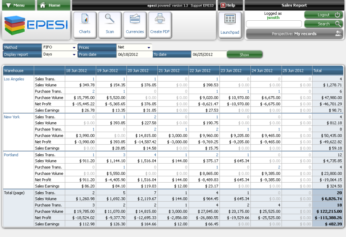Click the Create PDF printer icon
Screen dimensions: 346x237
[160, 25]
